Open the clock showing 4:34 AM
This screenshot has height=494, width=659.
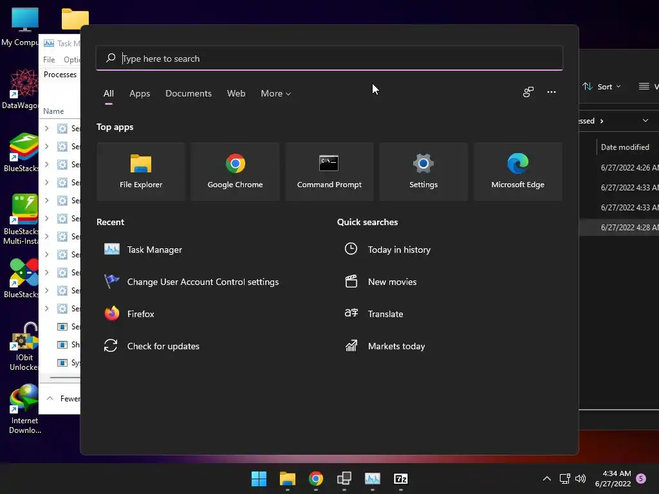pos(613,479)
